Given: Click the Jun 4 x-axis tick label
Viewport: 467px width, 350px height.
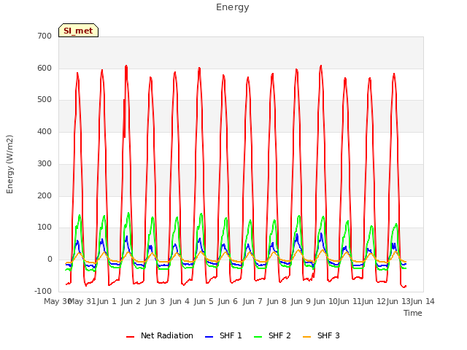Looking at the screenshot, I should [180, 301].
